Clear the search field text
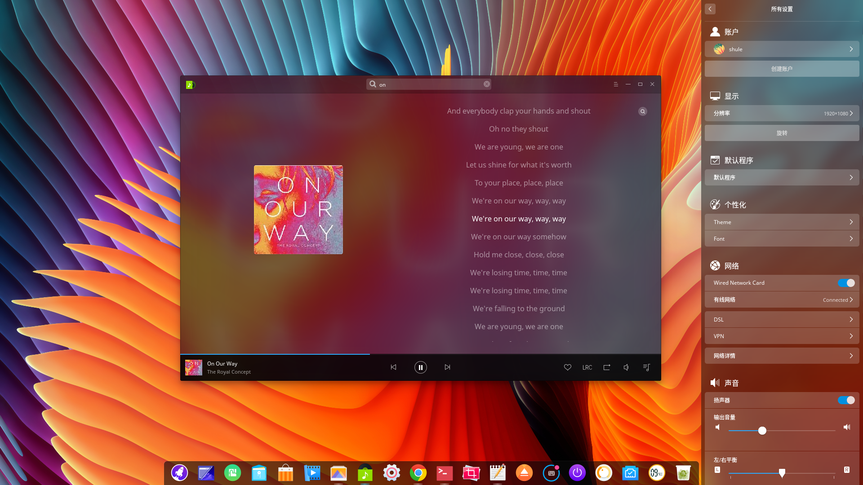 (487, 84)
